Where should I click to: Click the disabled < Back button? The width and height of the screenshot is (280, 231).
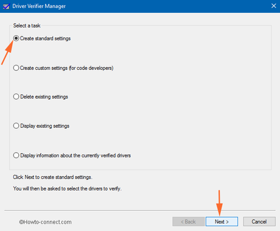click(188, 222)
